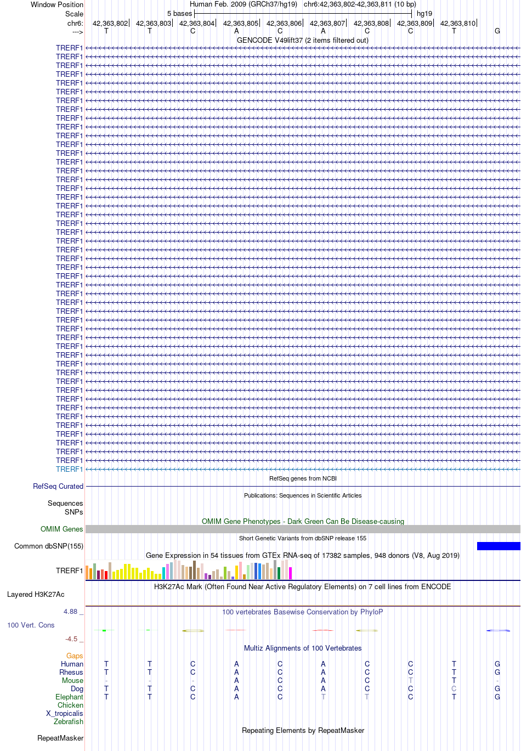Click 100 vertebrates Basewise Conservation title
521x751 pixels.
pos(303,612)
